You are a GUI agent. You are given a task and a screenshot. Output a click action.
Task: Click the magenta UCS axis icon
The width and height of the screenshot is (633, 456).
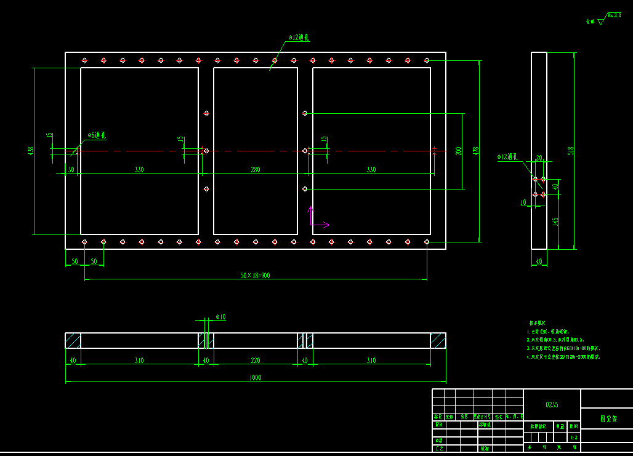(x=319, y=217)
